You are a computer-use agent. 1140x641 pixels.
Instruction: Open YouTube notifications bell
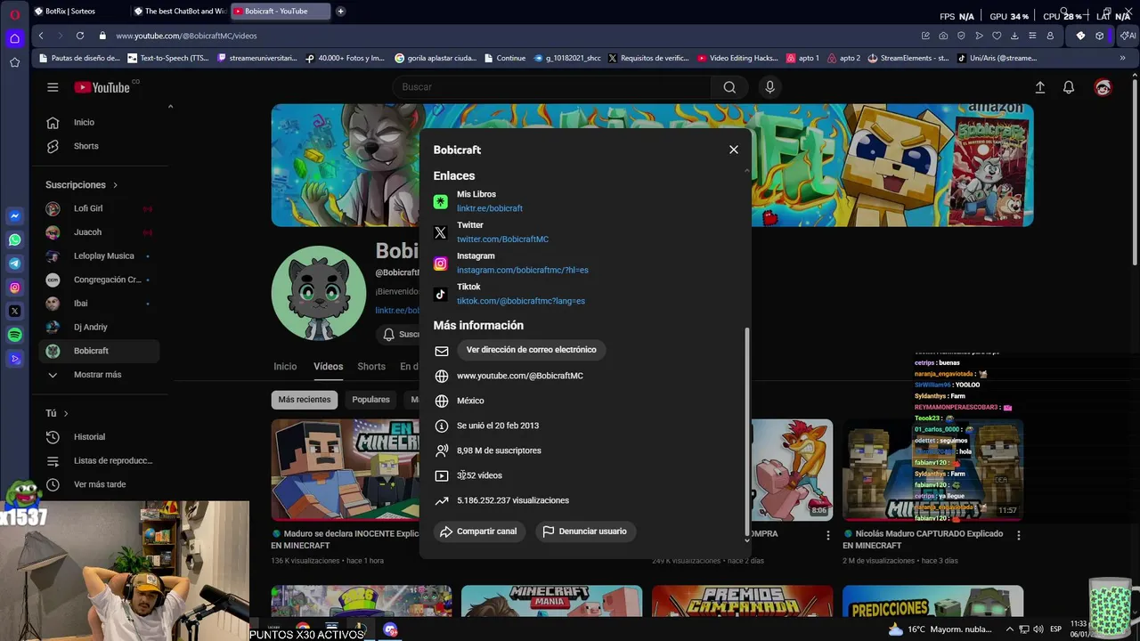tap(1069, 87)
